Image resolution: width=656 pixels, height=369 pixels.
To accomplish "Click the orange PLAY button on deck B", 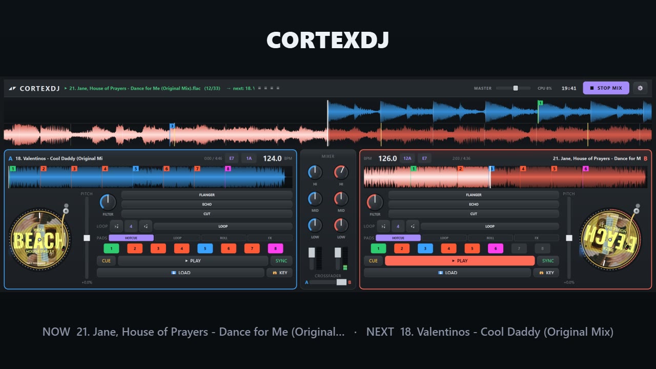I will 460,261.
